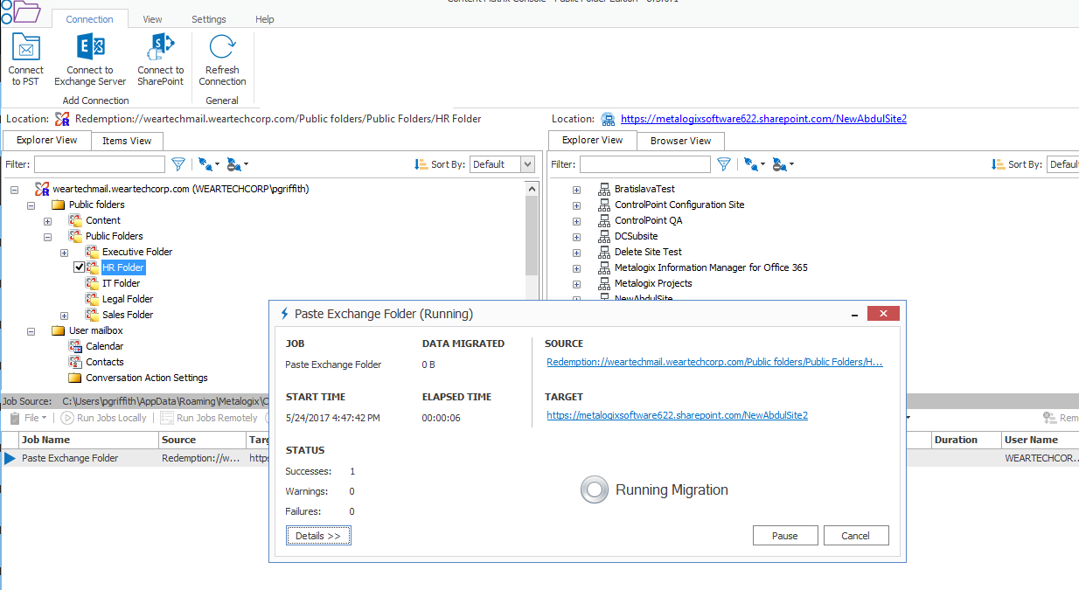1079x590 pixels.
Task: Click the Metalogix Projects site icon
Action: coord(603,283)
